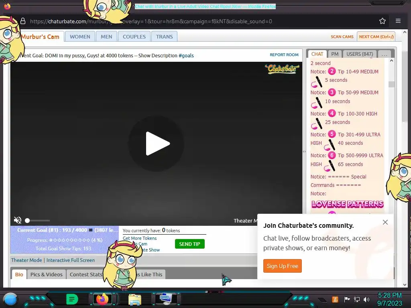411x308 pixels.
Task: Click NEXT CAM button
Action: [x=376, y=36]
